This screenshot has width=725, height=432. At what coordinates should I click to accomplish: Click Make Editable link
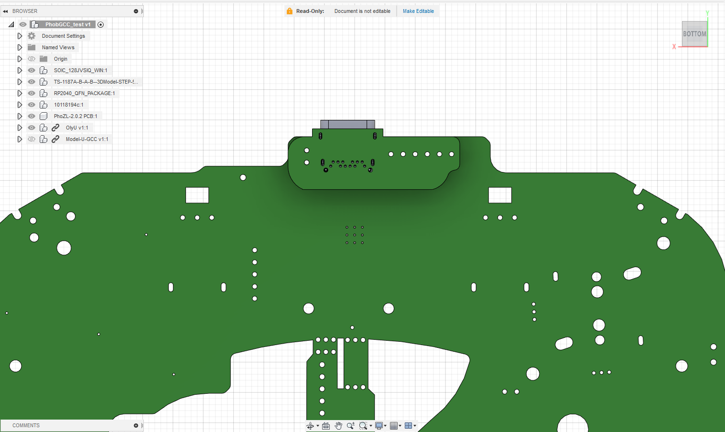click(418, 11)
